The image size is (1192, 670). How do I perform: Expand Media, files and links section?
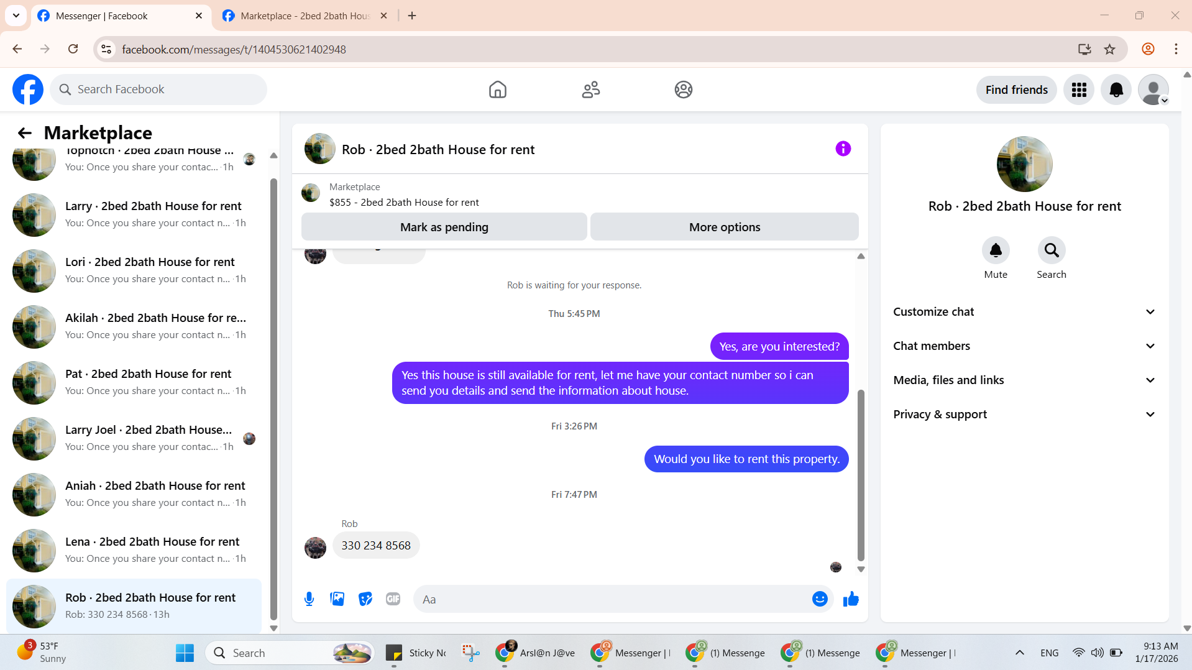[x=1024, y=380]
